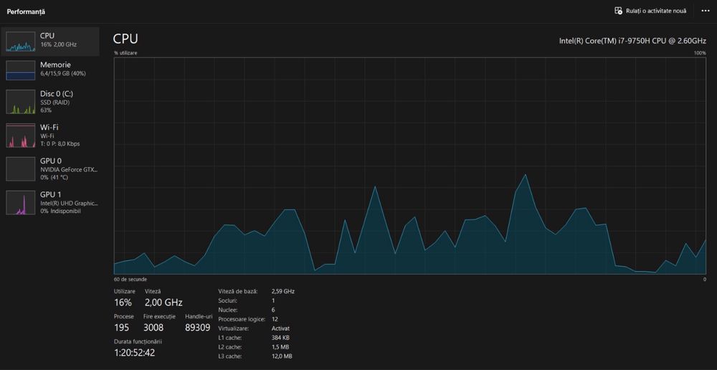Click the GPU 0 mini graph thumbnail
The height and width of the screenshot is (370, 717).
point(21,169)
